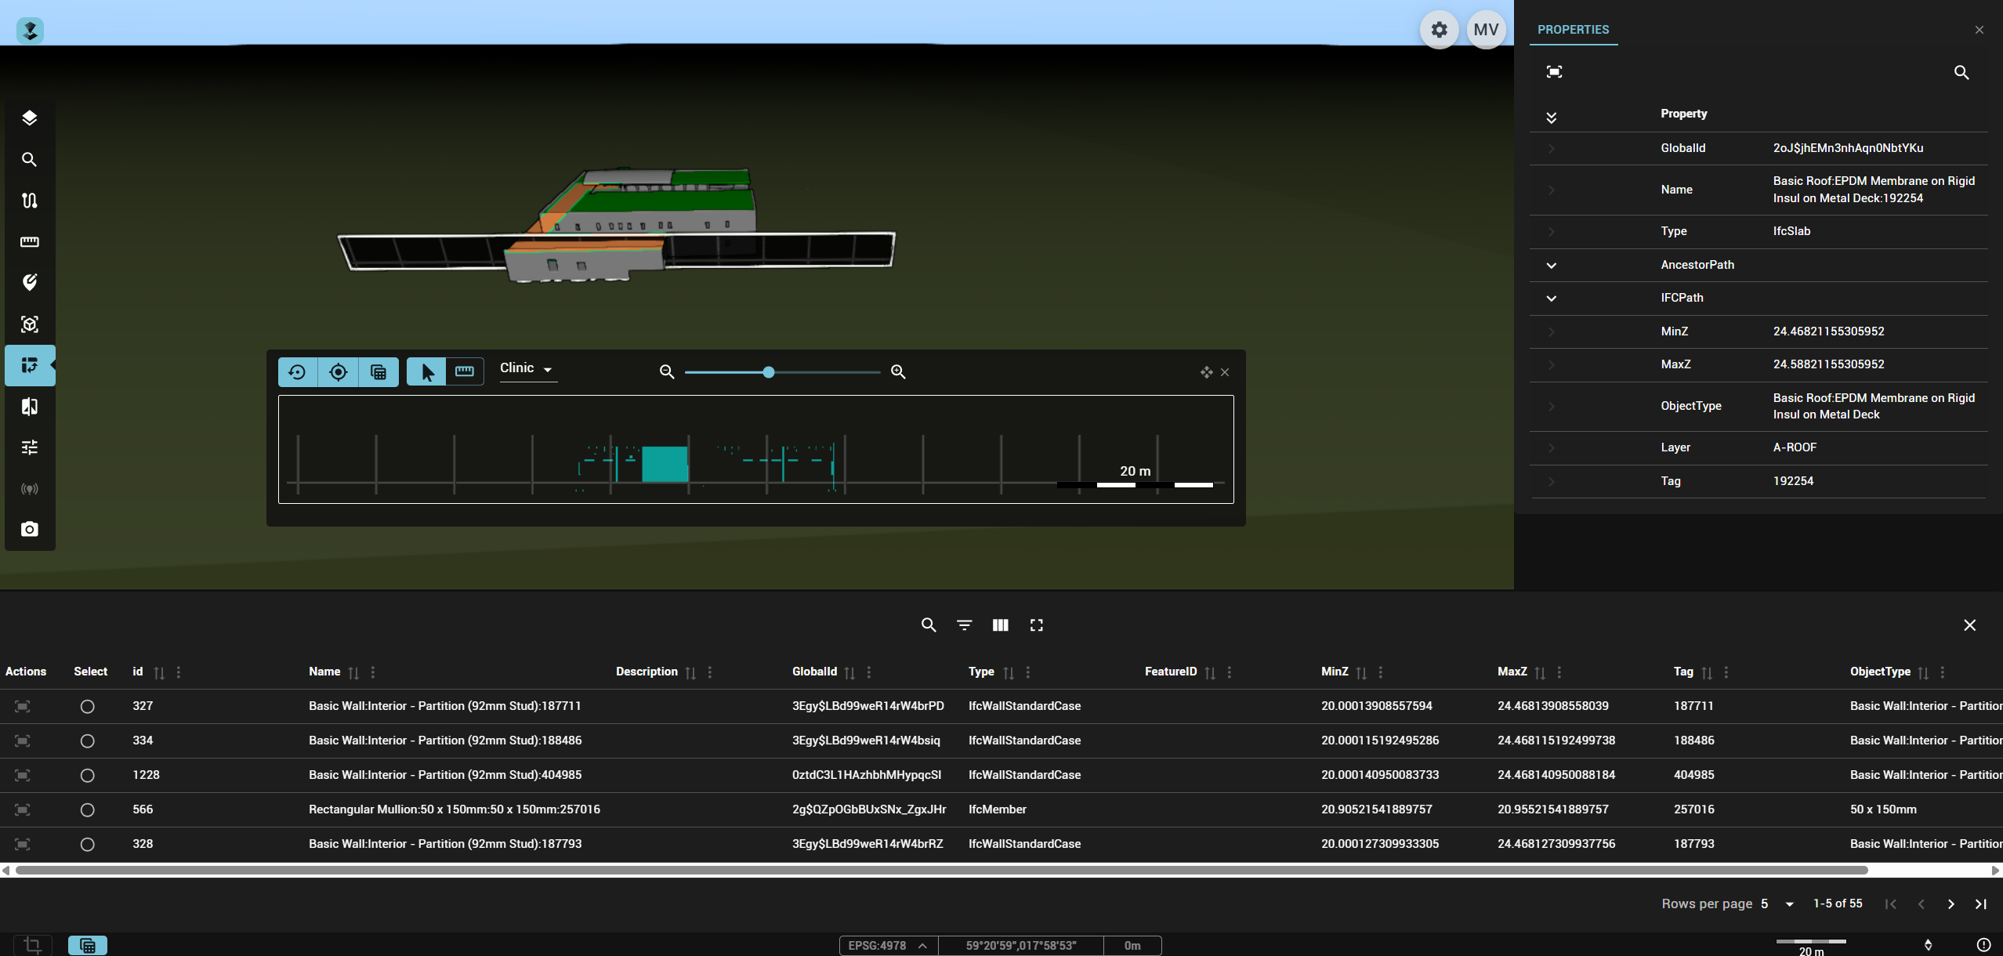Switch the floorplan toolbar to ruler mode

point(465,372)
